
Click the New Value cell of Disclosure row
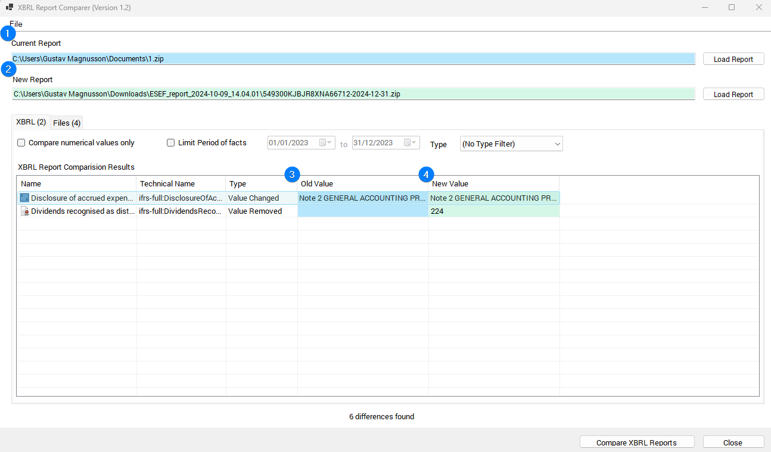494,198
